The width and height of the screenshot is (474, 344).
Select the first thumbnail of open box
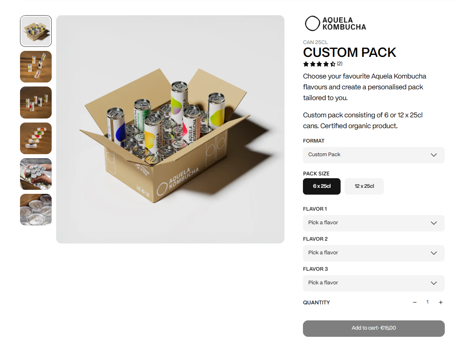point(36,31)
